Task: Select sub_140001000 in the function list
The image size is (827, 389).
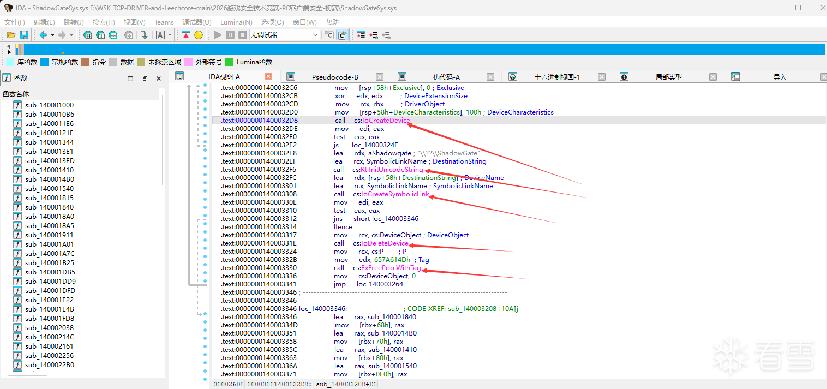Action: click(49, 105)
